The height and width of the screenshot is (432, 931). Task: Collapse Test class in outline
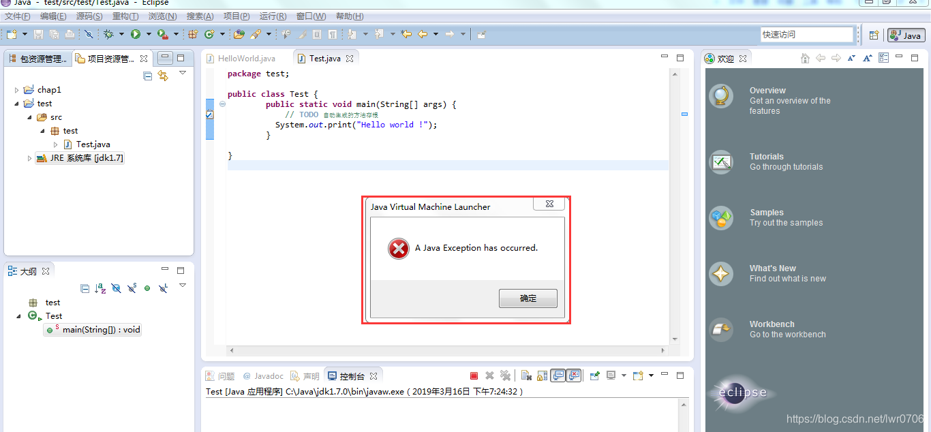18,316
